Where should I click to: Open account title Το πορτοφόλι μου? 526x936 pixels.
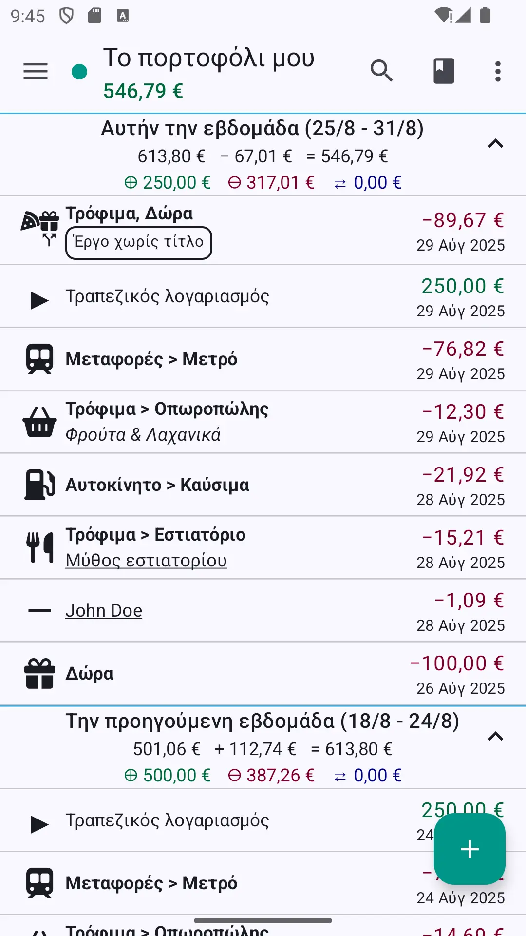(209, 58)
